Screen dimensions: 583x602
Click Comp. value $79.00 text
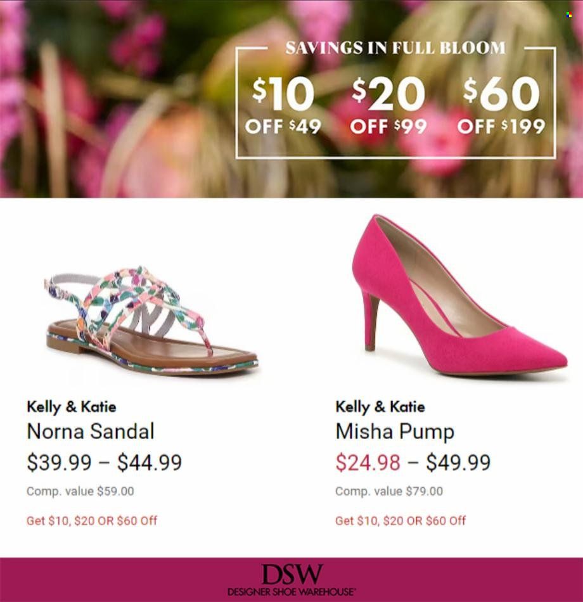[389, 491]
